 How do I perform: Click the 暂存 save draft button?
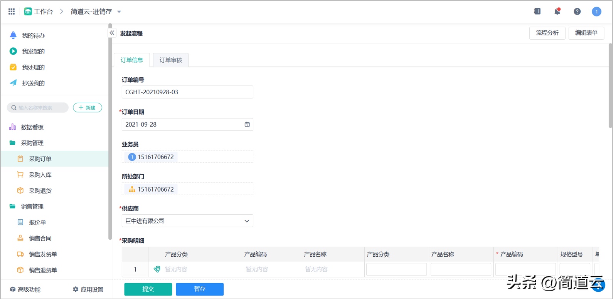200,289
